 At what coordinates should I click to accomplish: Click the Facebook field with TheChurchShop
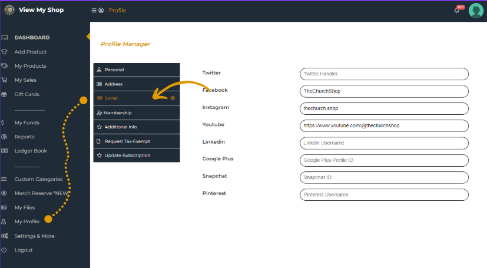coord(384,91)
